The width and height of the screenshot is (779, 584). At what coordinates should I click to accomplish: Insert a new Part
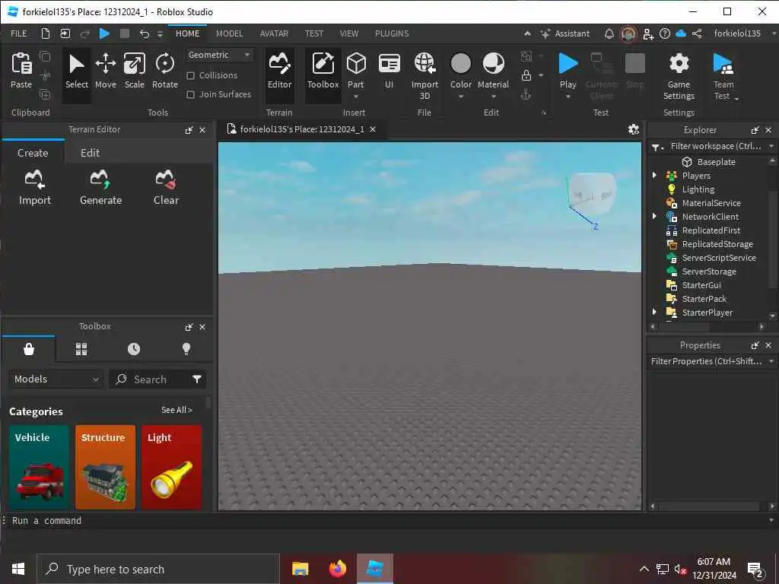point(356,71)
